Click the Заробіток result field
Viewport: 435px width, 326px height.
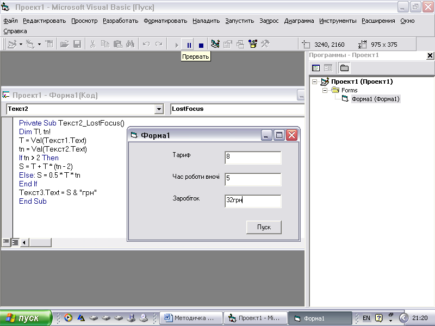tap(253, 201)
